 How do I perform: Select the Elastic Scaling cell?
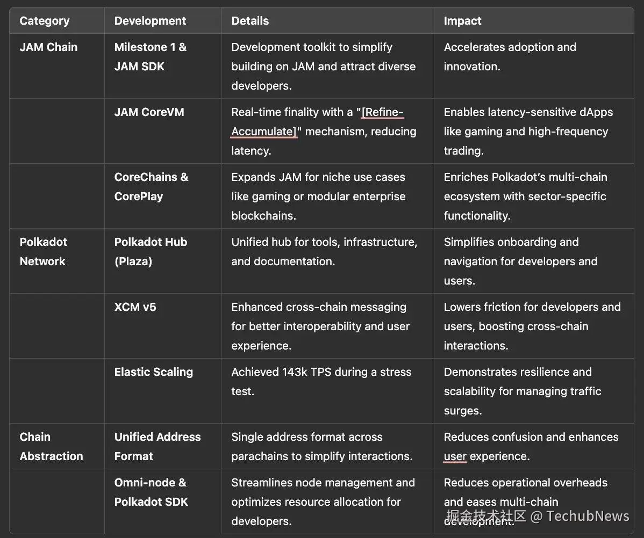click(153, 372)
